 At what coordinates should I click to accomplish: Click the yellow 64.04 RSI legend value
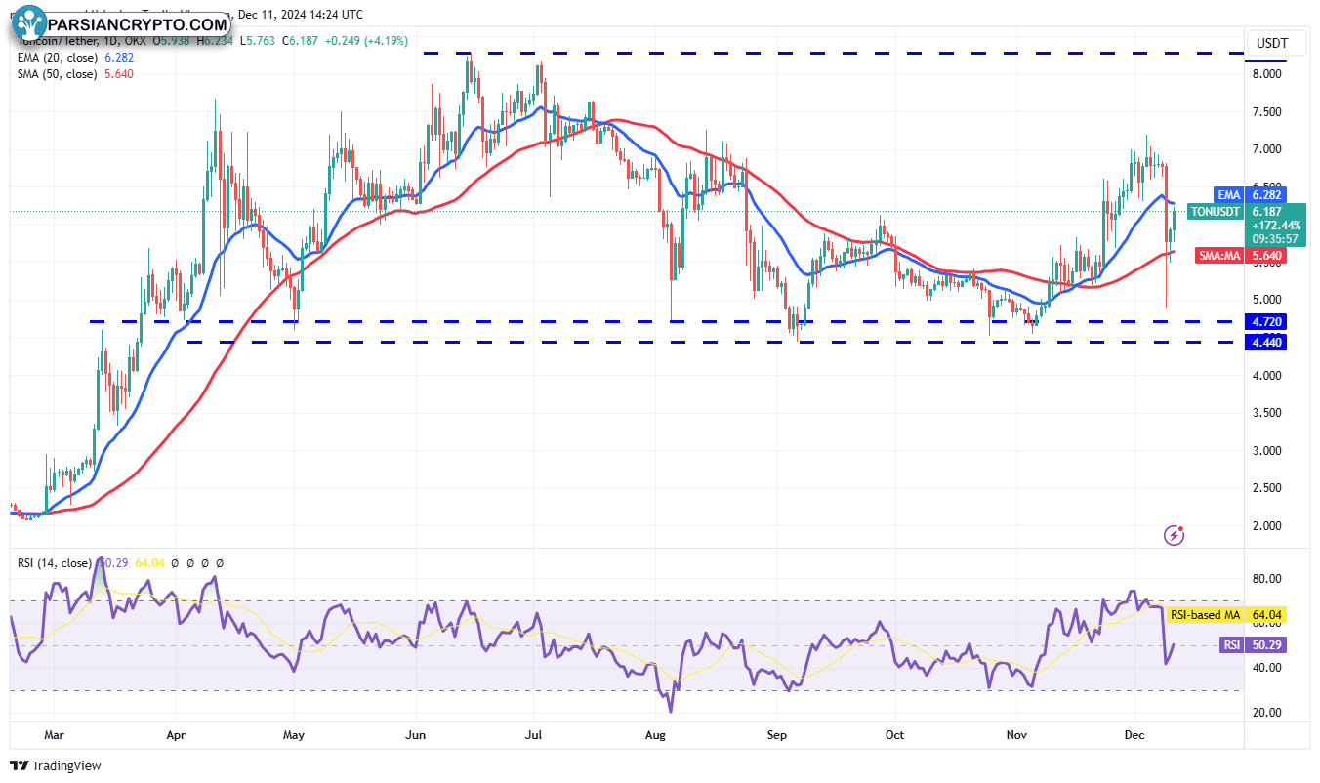coord(149,563)
